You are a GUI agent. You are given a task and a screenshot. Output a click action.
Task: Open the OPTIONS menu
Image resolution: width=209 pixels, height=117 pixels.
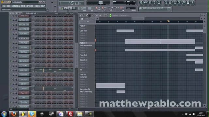coord(30,6)
